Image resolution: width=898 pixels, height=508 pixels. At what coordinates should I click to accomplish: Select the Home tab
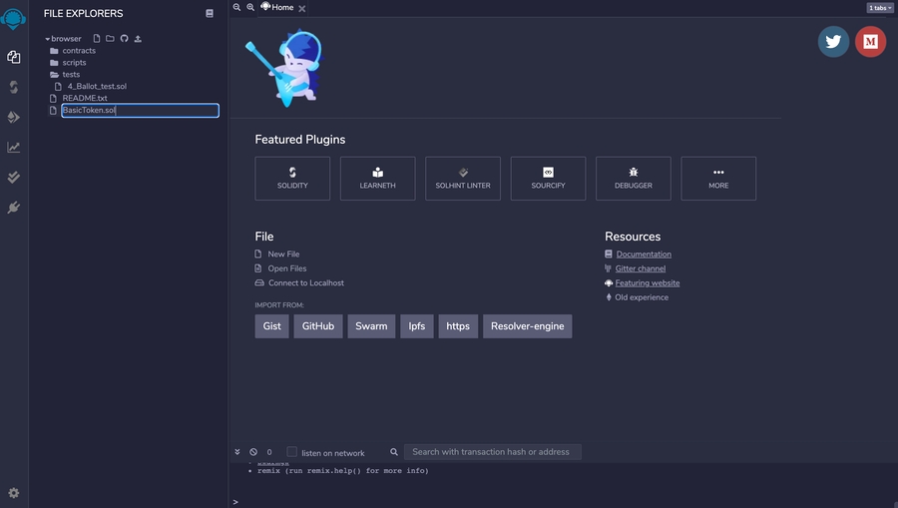[281, 7]
